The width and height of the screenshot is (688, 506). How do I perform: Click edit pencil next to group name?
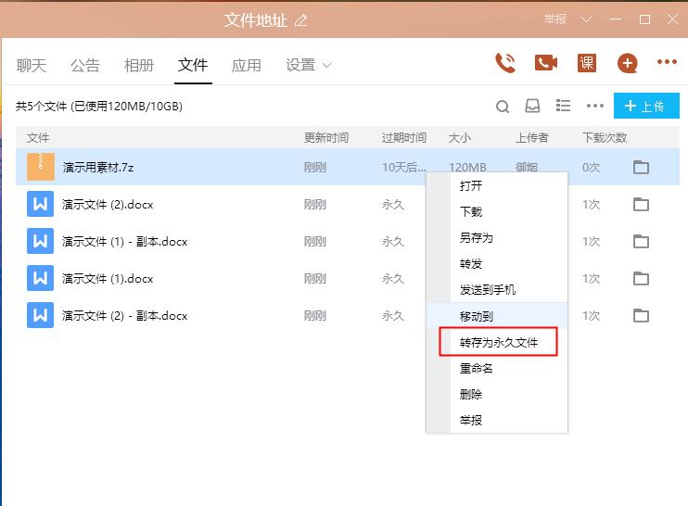[301, 20]
